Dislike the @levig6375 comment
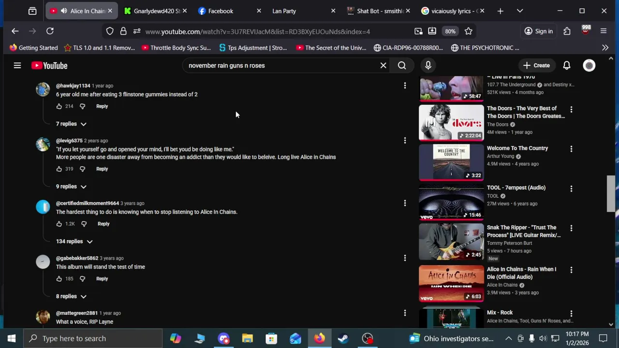This screenshot has height=348, width=619. point(82,169)
